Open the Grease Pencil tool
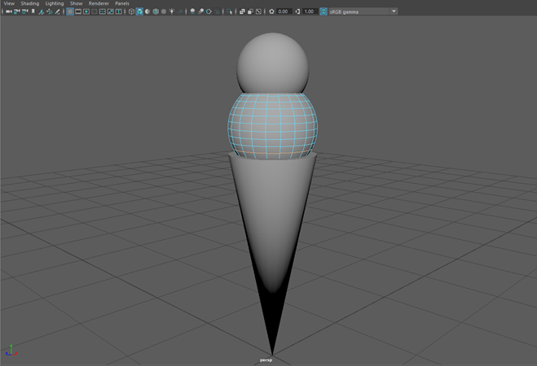This screenshot has height=366, width=537. pos(57,11)
